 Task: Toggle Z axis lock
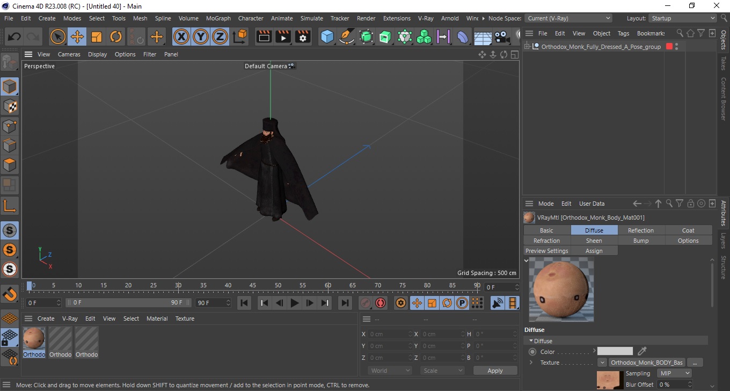[x=220, y=37]
